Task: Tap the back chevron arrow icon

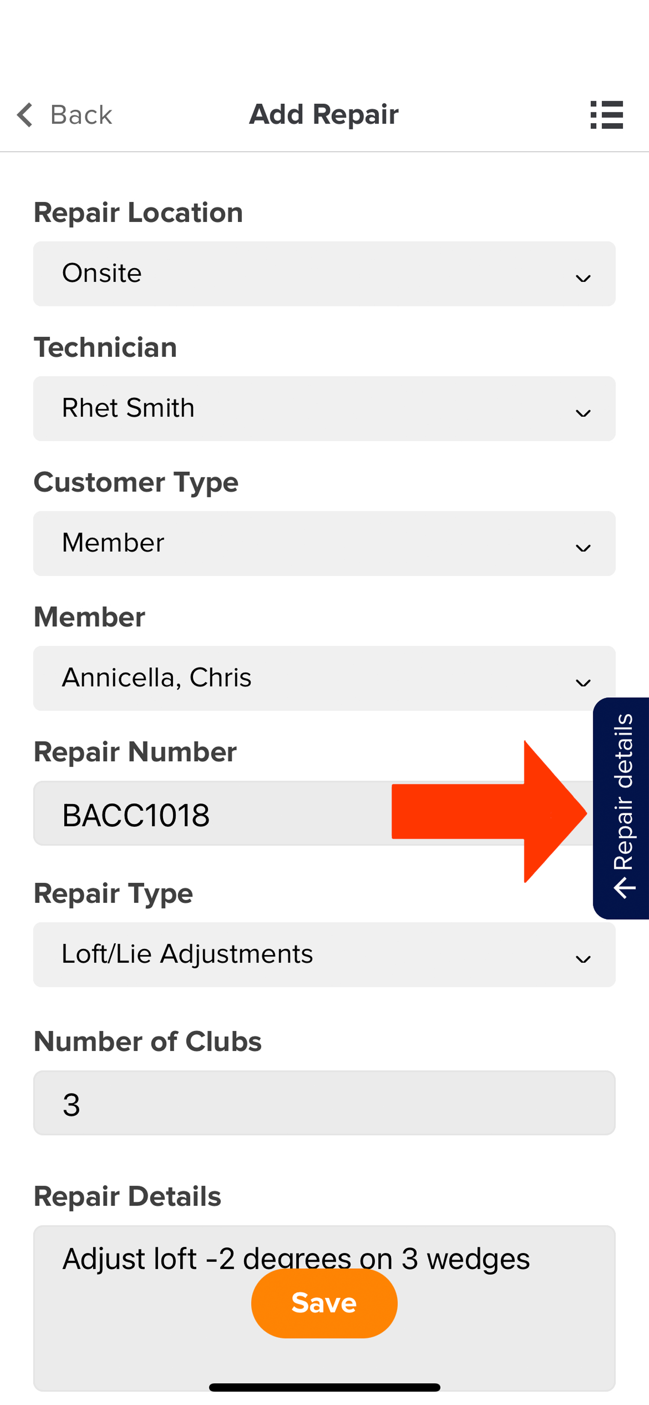Action: (25, 115)
